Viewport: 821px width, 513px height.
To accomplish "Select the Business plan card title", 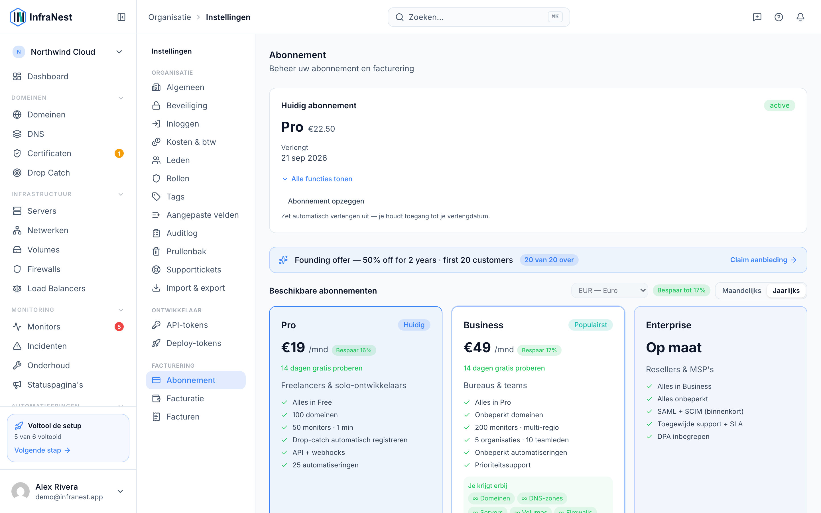I will pyautogui.click(x=483, y=325).
